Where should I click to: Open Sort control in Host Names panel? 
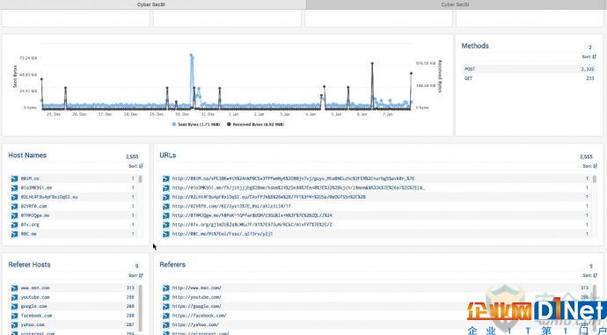click(x=135, y=166)
